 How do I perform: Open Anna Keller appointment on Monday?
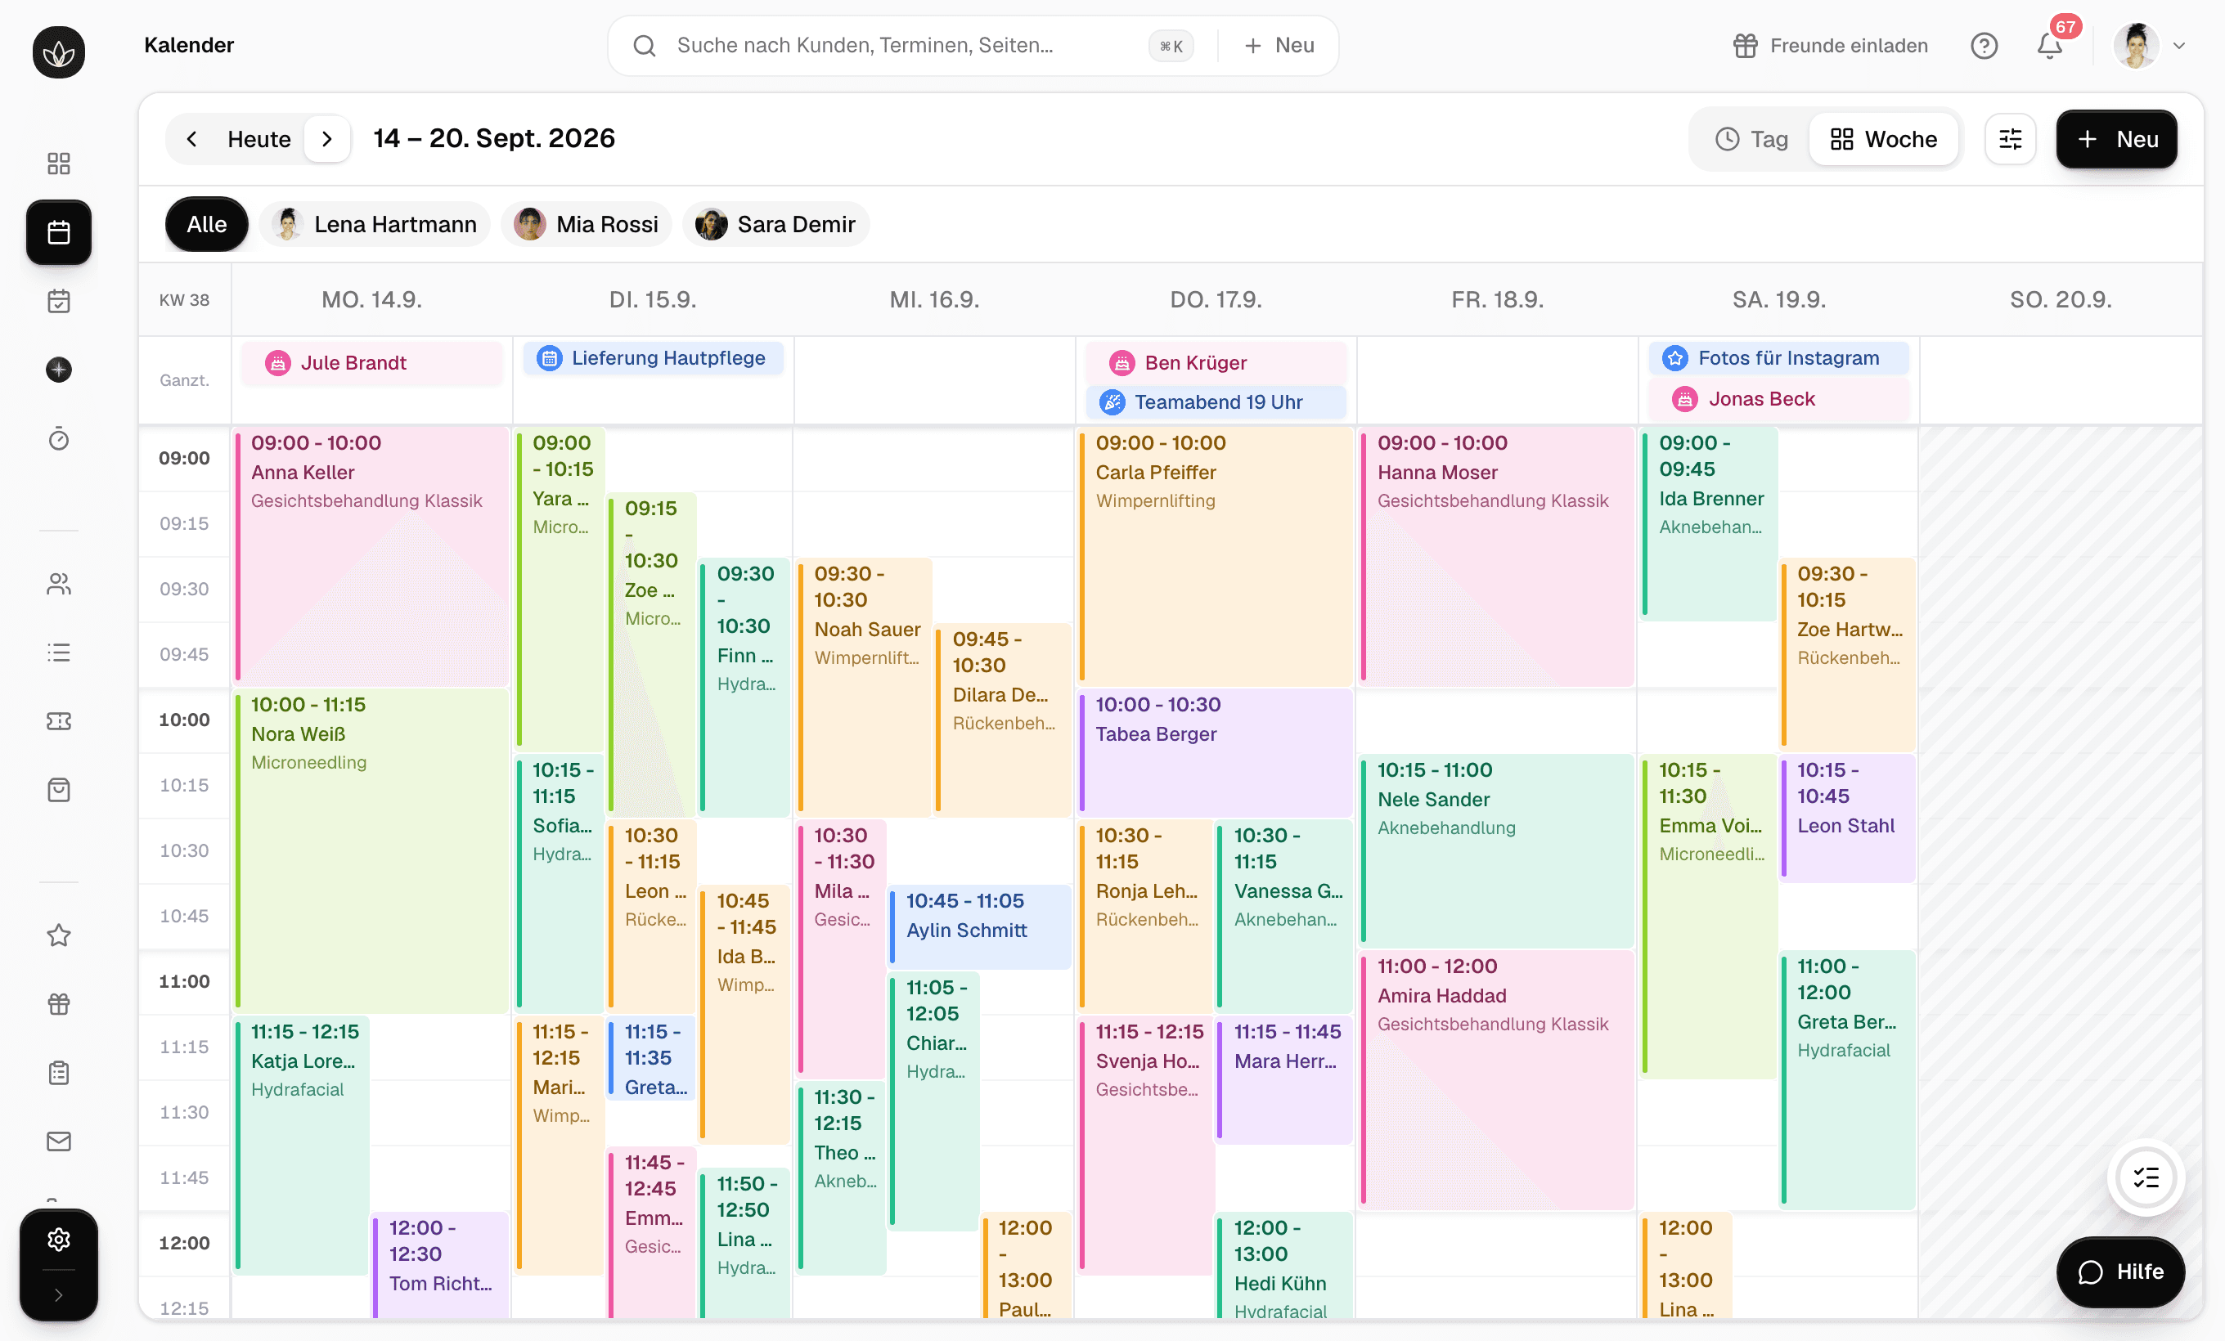pos(371,556)
